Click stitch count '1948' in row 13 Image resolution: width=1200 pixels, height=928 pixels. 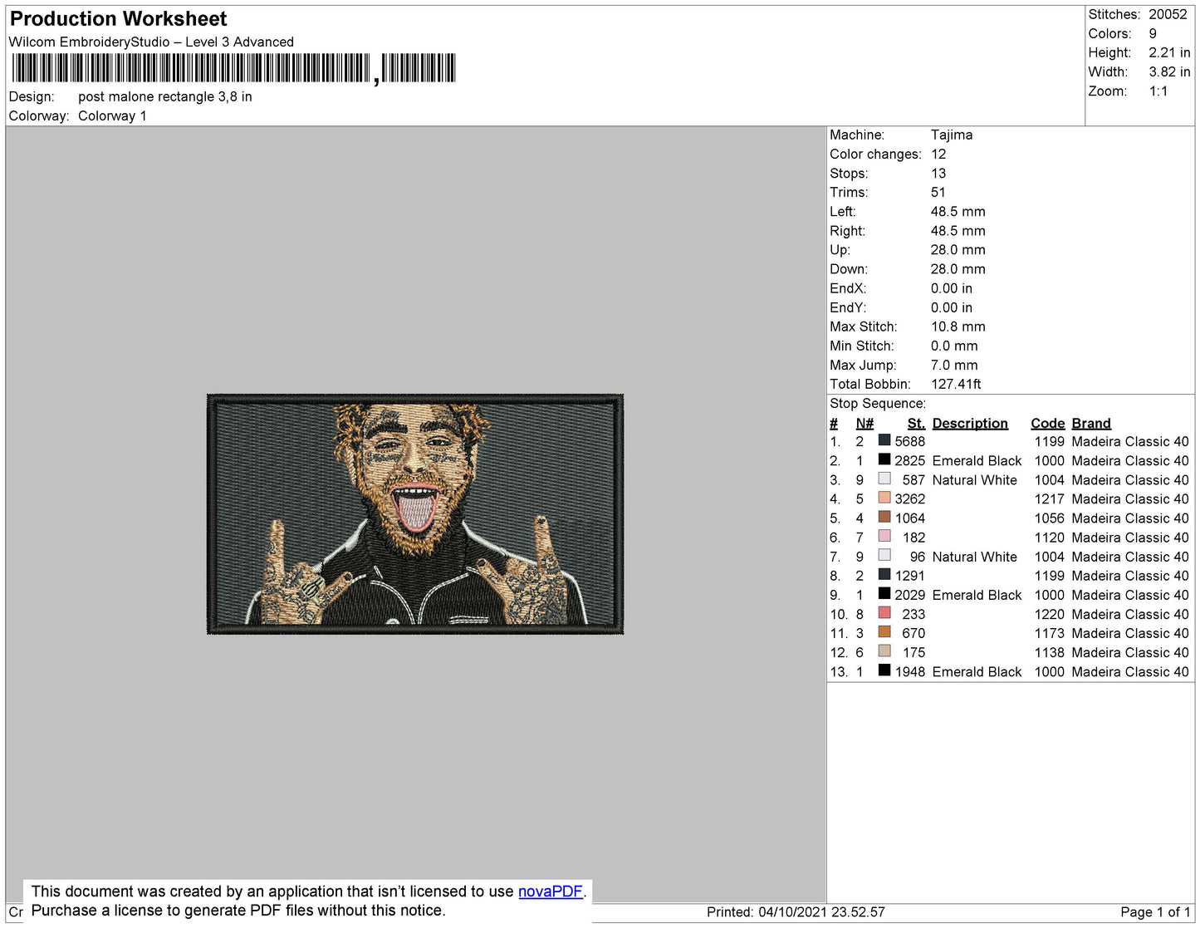click(909, 671)
